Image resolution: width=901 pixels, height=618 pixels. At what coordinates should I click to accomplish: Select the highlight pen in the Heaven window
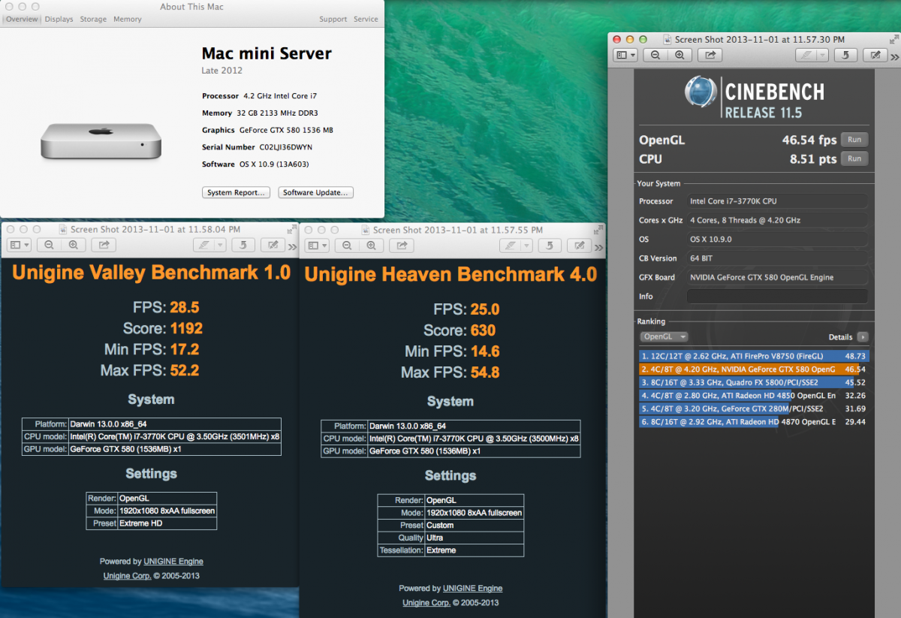511,246
